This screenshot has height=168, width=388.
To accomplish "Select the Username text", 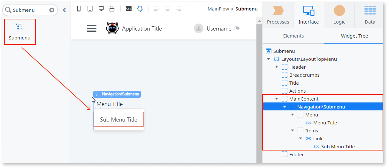I will 219,29.
